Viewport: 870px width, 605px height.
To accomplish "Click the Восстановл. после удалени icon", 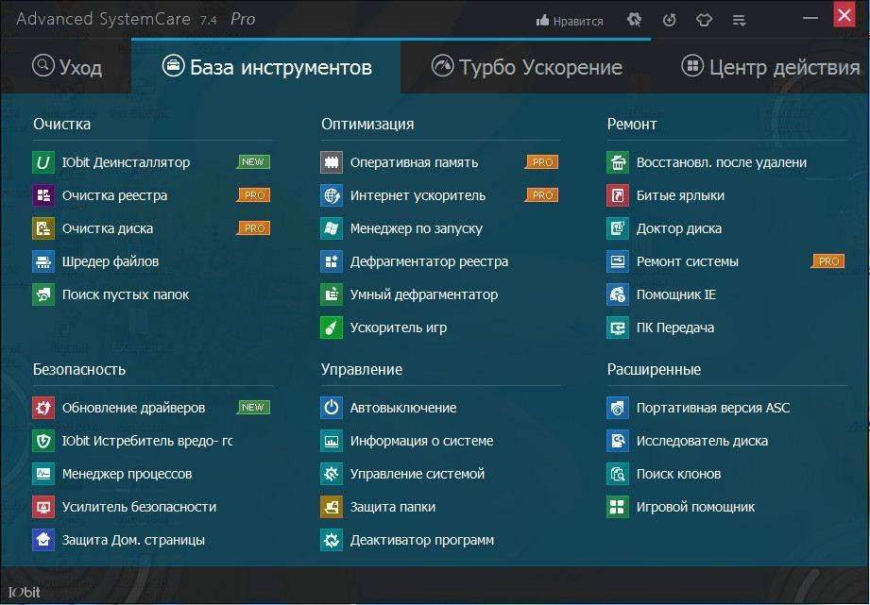I will 618,162.
